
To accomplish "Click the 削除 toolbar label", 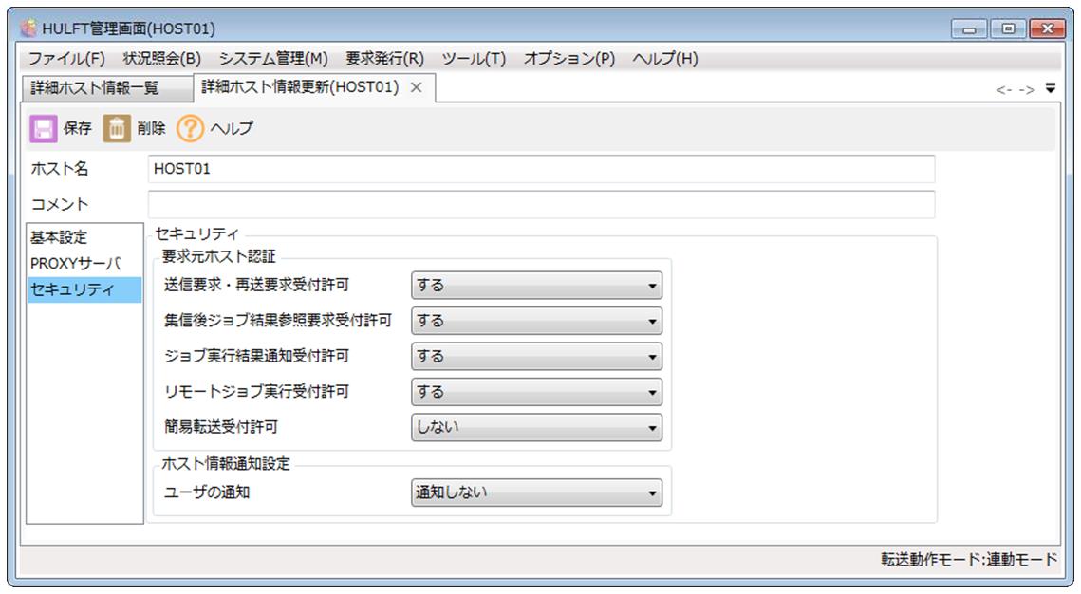I will 151,128.
